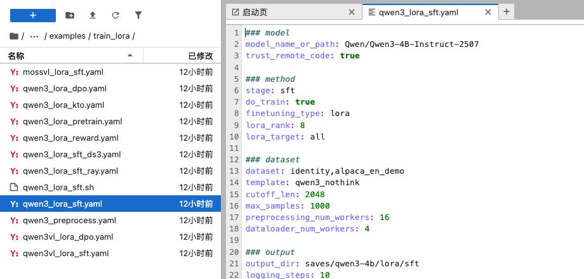Click the blue New Launcher plus button
584x279 pixels.
click(x=33, y=15)
